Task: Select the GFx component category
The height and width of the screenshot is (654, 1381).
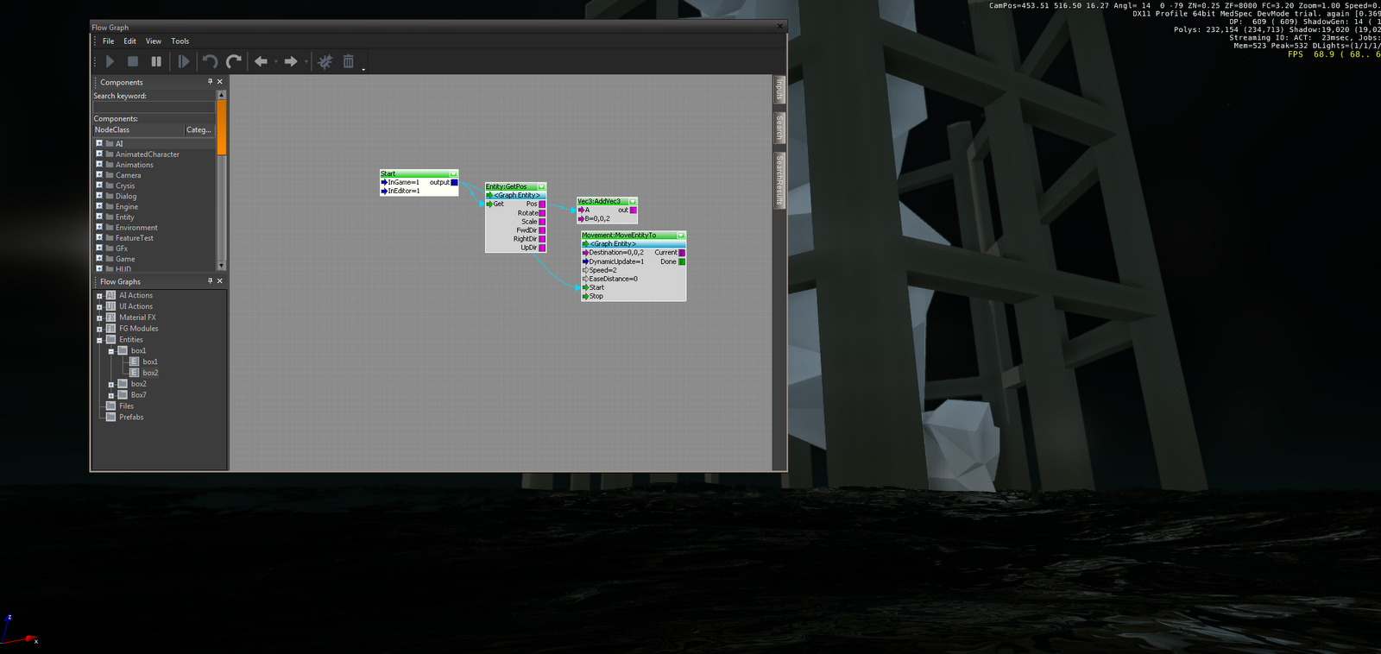Action: (122, 248)
